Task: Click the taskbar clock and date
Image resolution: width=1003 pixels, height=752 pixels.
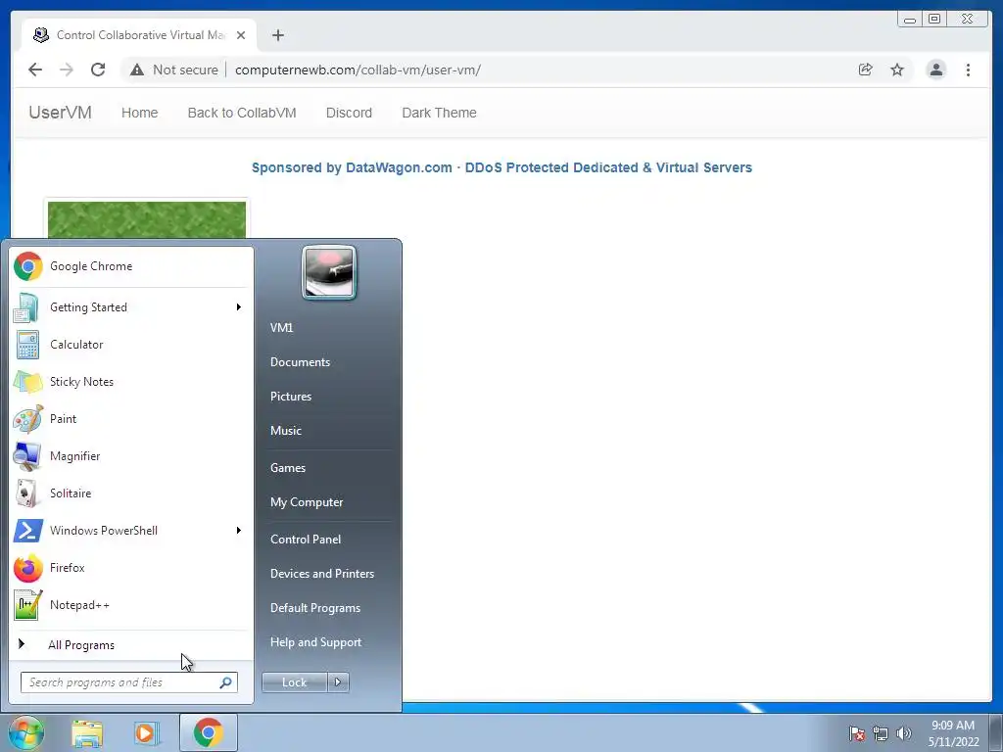Action: [952, 733]
